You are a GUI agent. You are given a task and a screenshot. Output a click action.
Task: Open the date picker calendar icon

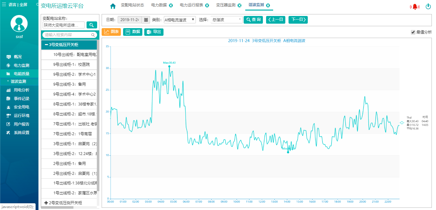click(146, 20)
